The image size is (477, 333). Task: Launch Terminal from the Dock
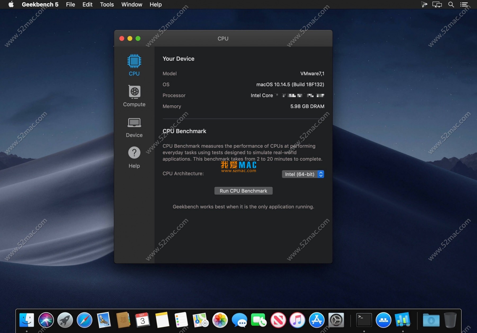coord(364,320)
